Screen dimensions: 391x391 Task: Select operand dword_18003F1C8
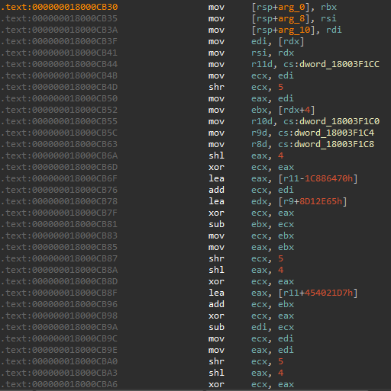pyautogui.click(x=334, y=144)
